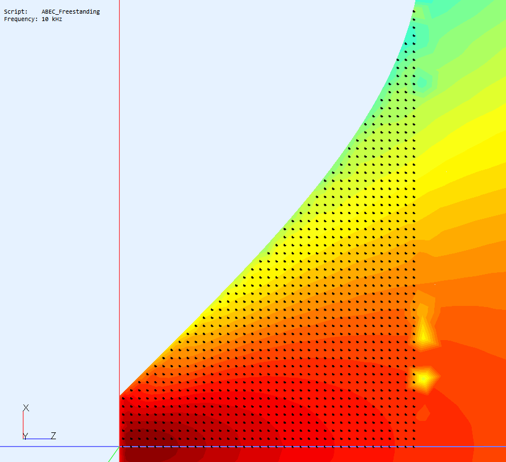Click the Frequency: 10 kHz label

[33, 19]
